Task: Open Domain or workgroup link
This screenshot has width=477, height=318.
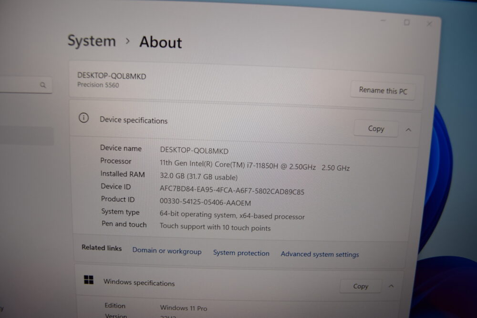Action: point(166,251)
